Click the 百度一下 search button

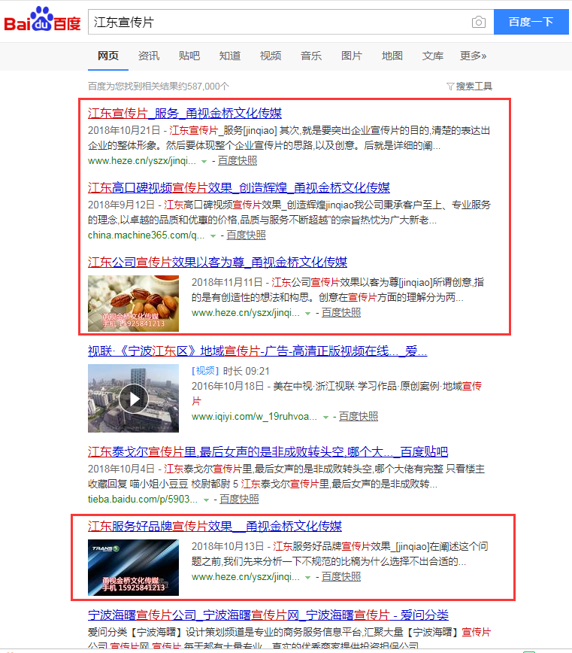point(531,22)
